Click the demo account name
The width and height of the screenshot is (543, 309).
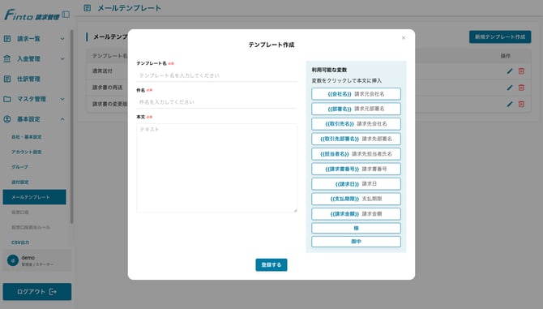point(28,258)
